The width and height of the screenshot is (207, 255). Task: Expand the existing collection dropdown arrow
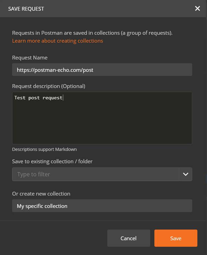pos(185,174)
